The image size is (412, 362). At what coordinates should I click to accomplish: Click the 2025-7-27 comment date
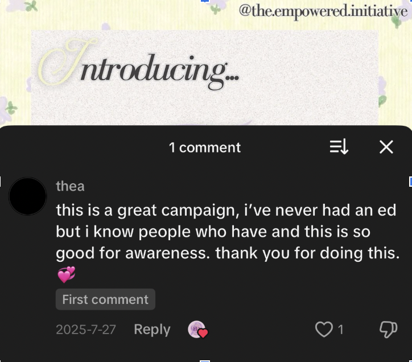click(86, 330)
